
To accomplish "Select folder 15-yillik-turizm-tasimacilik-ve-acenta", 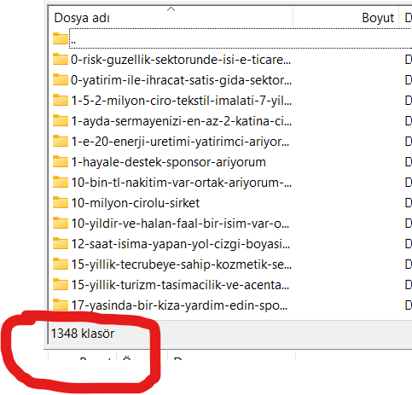I will tap(180, 285).
